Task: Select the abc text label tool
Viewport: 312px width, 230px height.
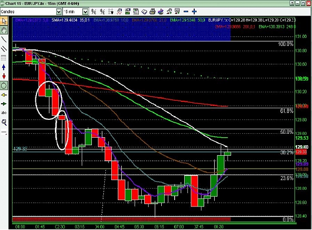Action: pyautogui.click(x=4, y=113)
